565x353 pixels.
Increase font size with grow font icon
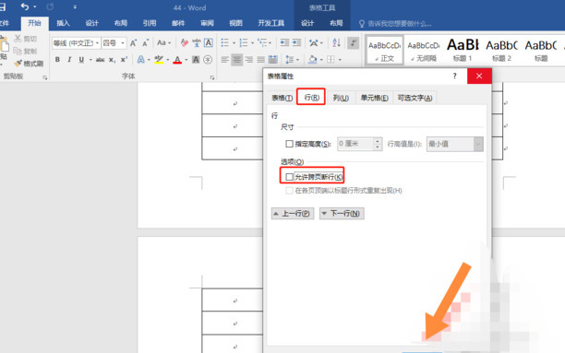133,43
